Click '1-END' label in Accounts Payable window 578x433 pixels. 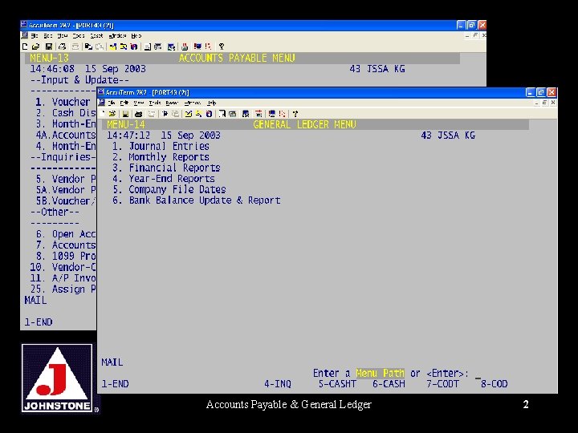39,322
